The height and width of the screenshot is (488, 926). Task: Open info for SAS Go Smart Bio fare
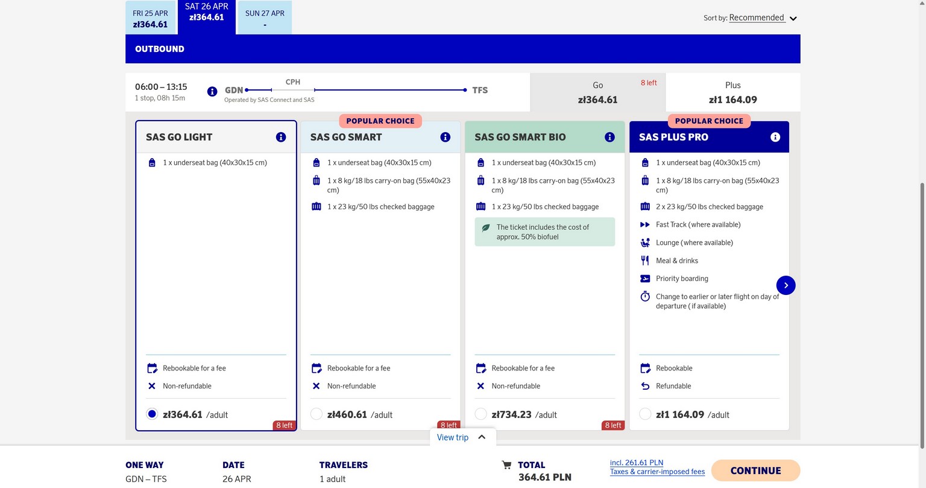[x=609, y=137]
